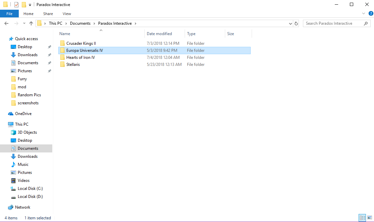The width and height of the screenshot is (374, 222).
Task: Click the blue Help question mark icon
Action: (371, 14)
